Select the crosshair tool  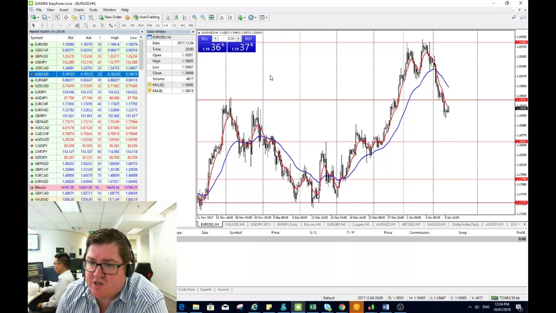click(x=42, y=26)
